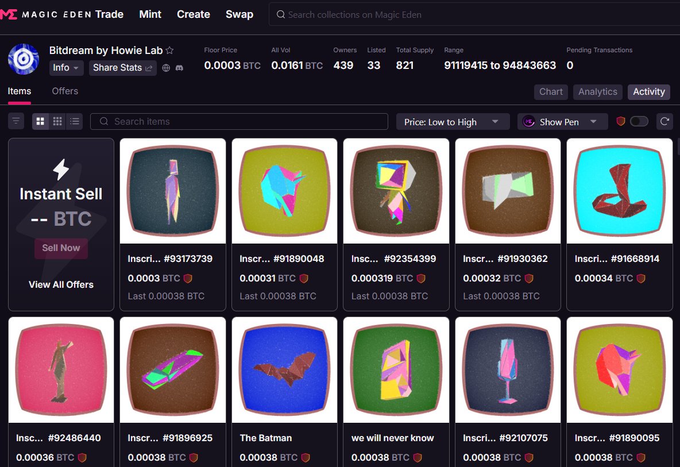The image size is (680, 467).
Task: Click shield badge on Inscription #91896925 price
Action: click(194, 457)
